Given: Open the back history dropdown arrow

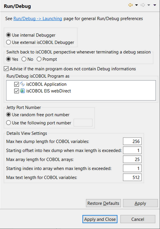Looking at the screenshot, I should (136, 5).
